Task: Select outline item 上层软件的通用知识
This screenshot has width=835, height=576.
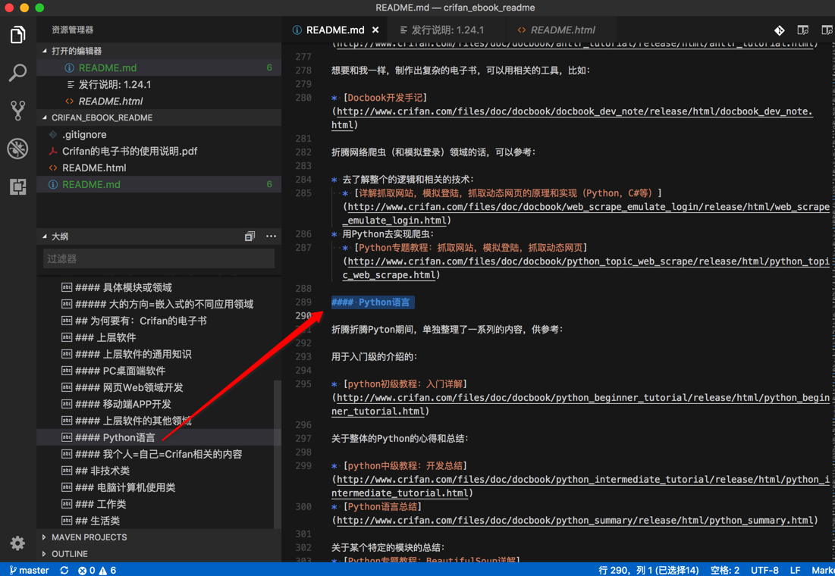Action: pos(155,354)
